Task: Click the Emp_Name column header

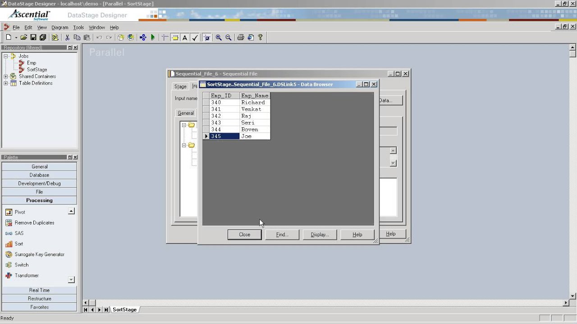Action: coord(255,96)
